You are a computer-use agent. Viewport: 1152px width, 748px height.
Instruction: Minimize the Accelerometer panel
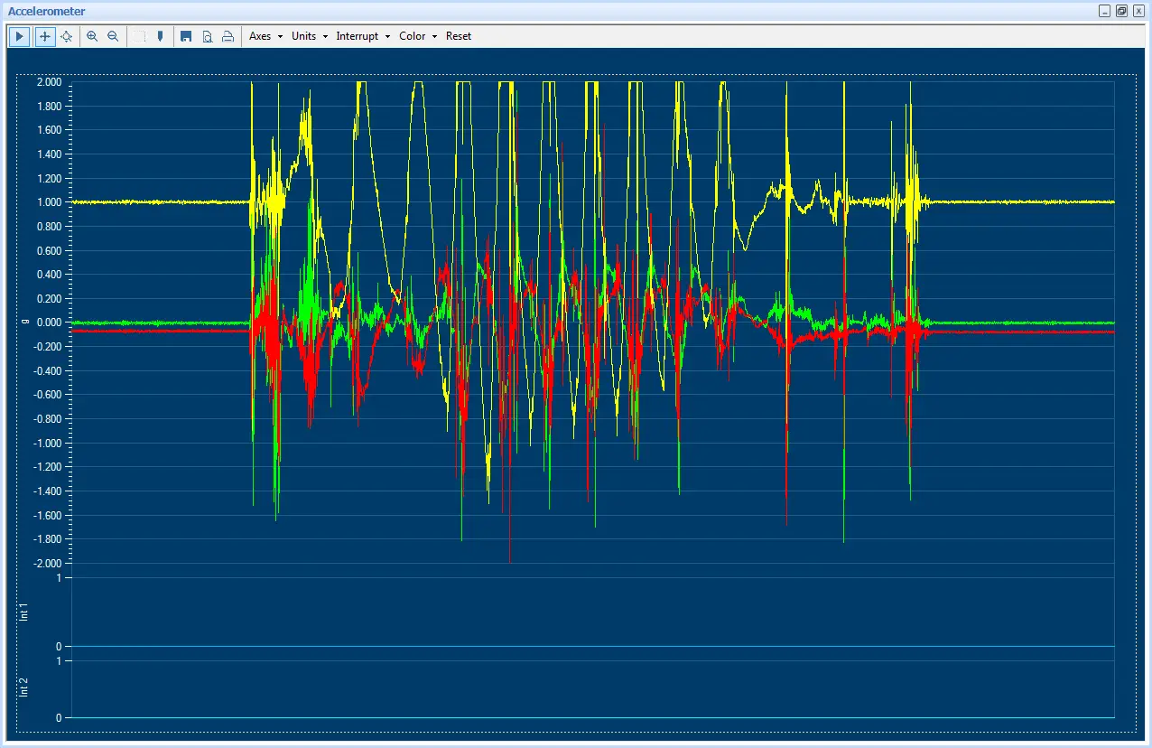(x=1104, y=11)
